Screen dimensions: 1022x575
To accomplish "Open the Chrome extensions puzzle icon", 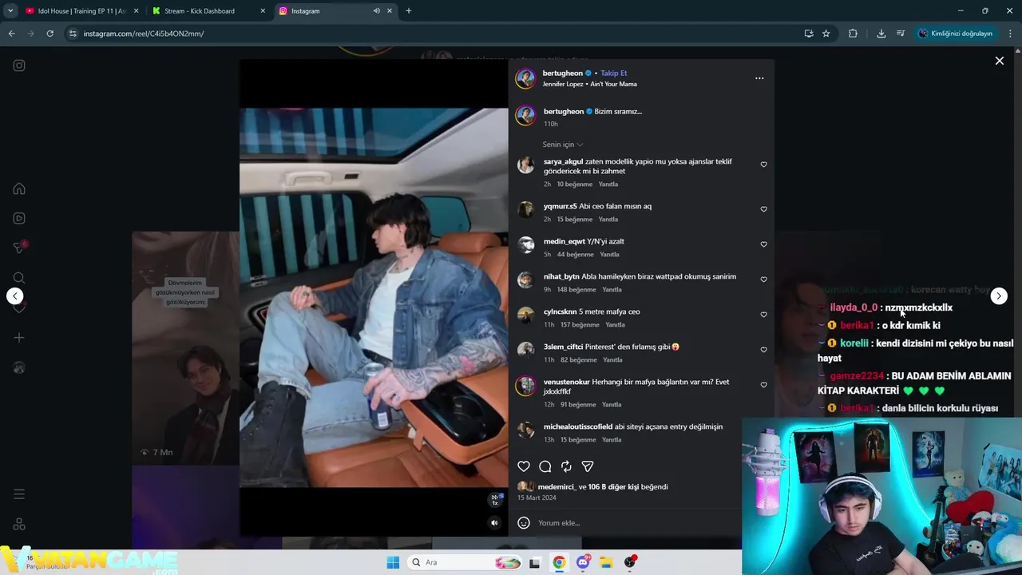I will point(853,34).
